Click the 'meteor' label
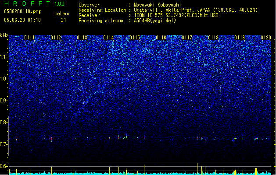 (x=62, y=14)
